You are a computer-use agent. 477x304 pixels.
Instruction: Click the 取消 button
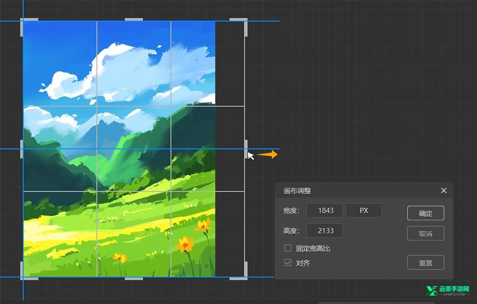[425, 234]
